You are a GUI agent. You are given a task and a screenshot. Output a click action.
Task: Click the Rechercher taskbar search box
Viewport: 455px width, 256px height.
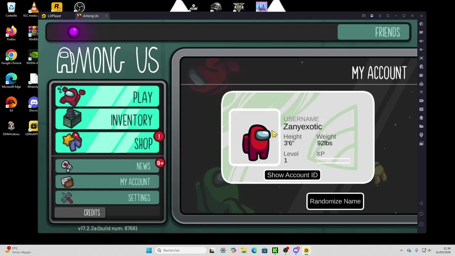(181, 250)
